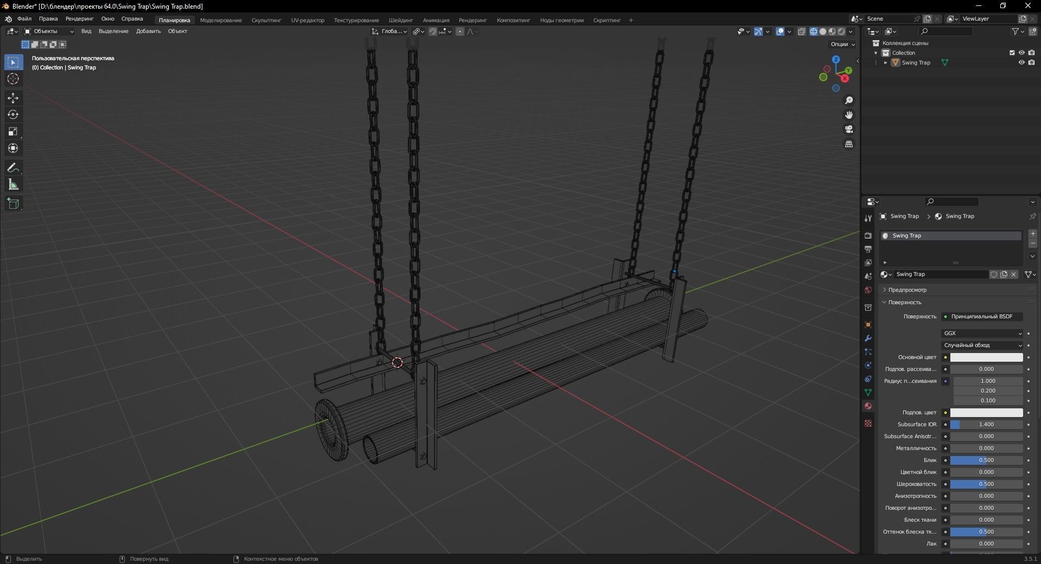Open the object mode dropdown
The image size is (1041, 564).
(x=49, y=31)
